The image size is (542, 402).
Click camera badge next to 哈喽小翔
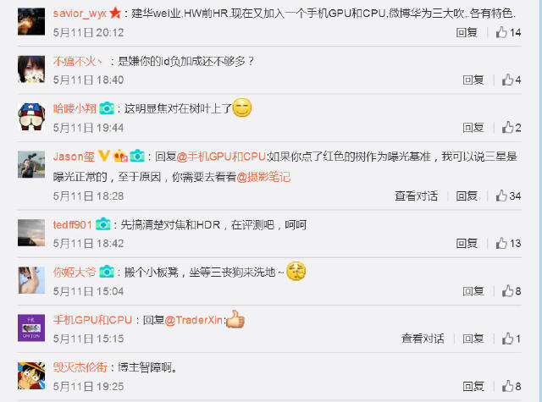pyautogui.click(x=107, y=108)
